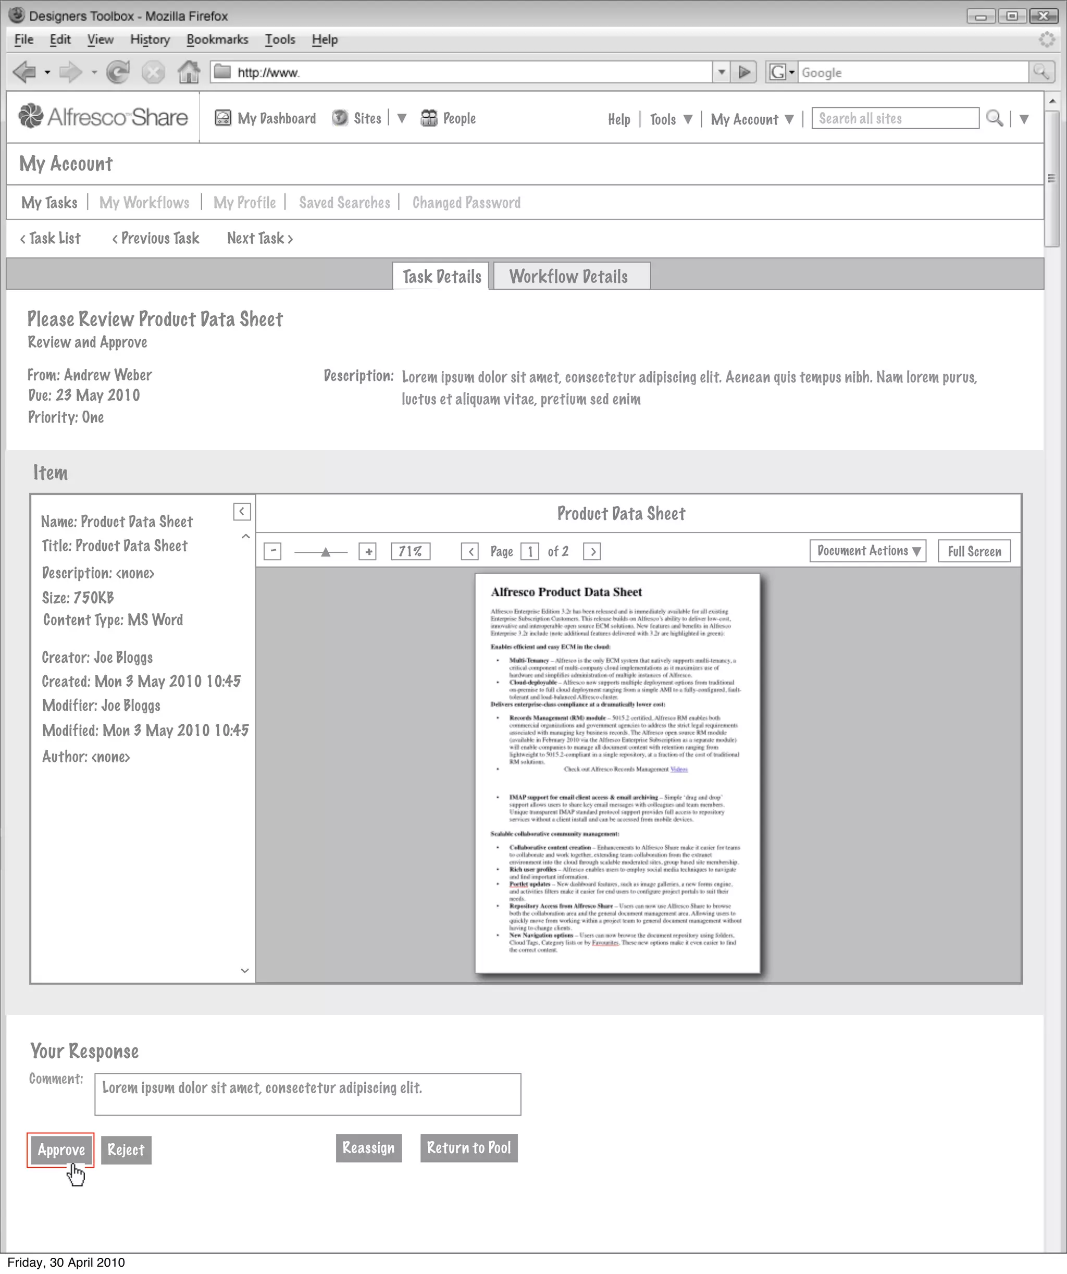Screen dimensions: 1067x1274
Task: Expand the My Account menu
Action: click(x=752, y=119)
